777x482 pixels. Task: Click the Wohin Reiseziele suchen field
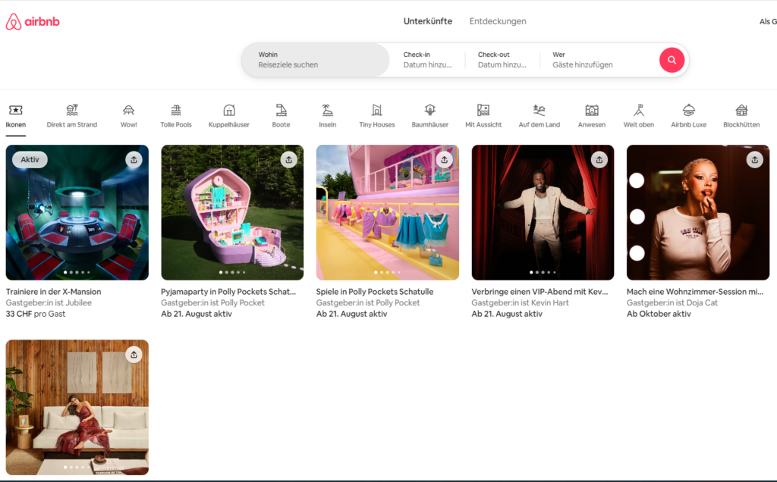point(315,60)
